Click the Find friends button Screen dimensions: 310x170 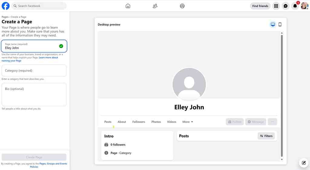pyautogui.click(x=260, y=6)
